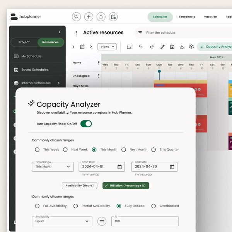Switch to the Vacation tab
This screenshot has height=232, width=232.
tap(210, 17)
